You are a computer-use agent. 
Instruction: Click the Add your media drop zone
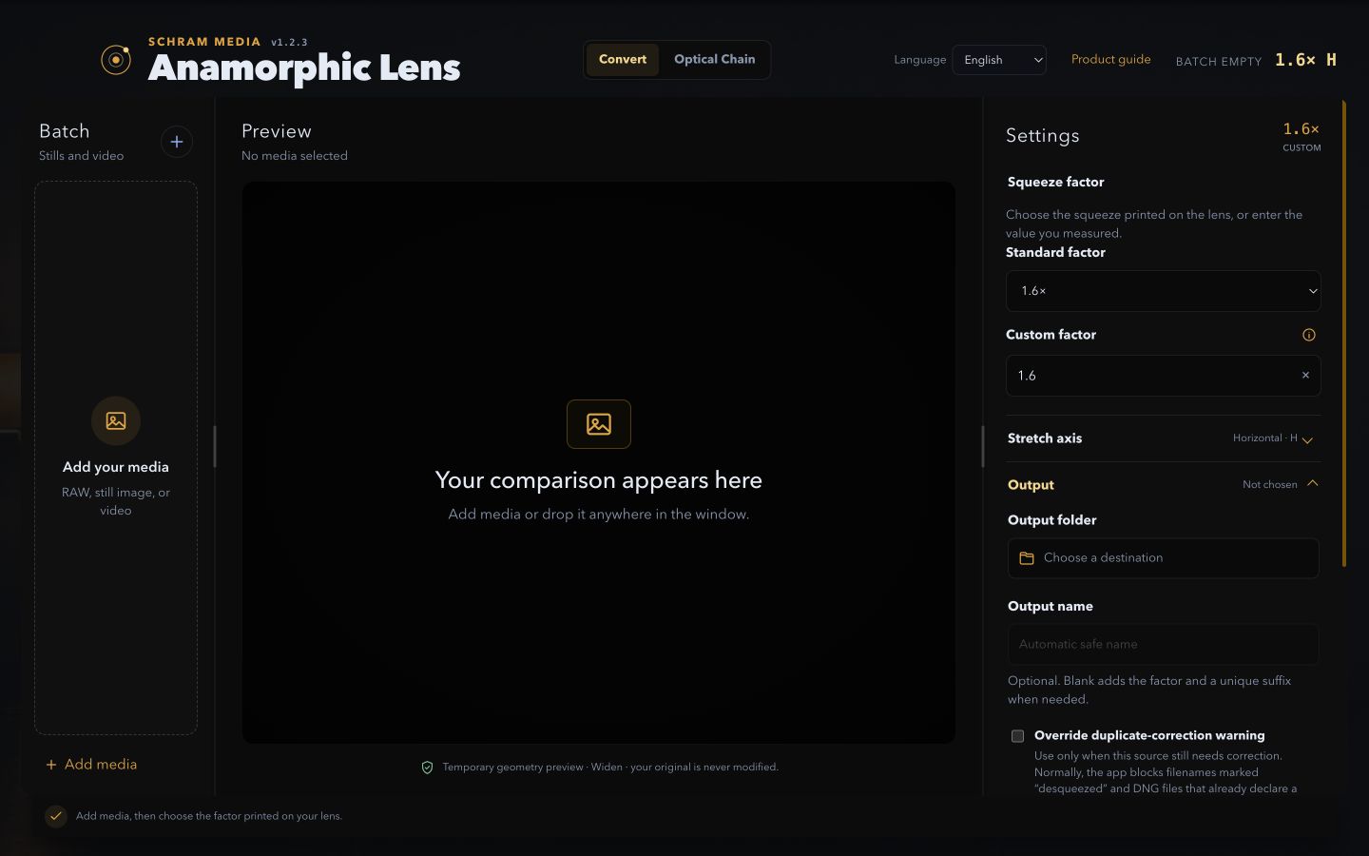(x=116, y=457)
